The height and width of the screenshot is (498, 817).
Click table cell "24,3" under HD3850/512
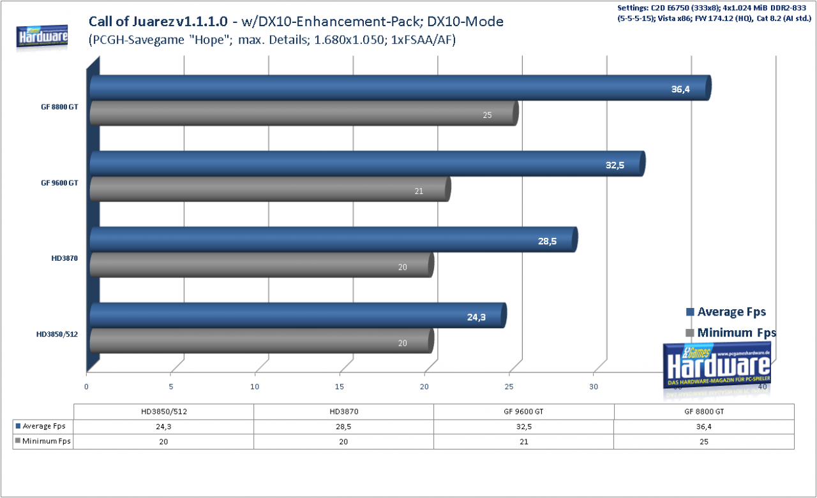[x=164, y=426]
